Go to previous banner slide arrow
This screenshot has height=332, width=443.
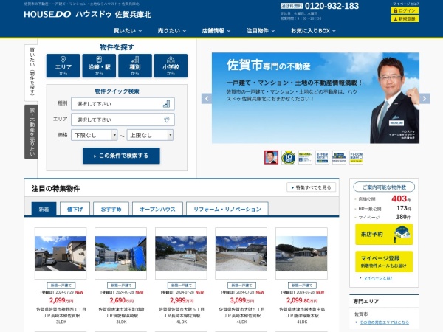point(207,99)
